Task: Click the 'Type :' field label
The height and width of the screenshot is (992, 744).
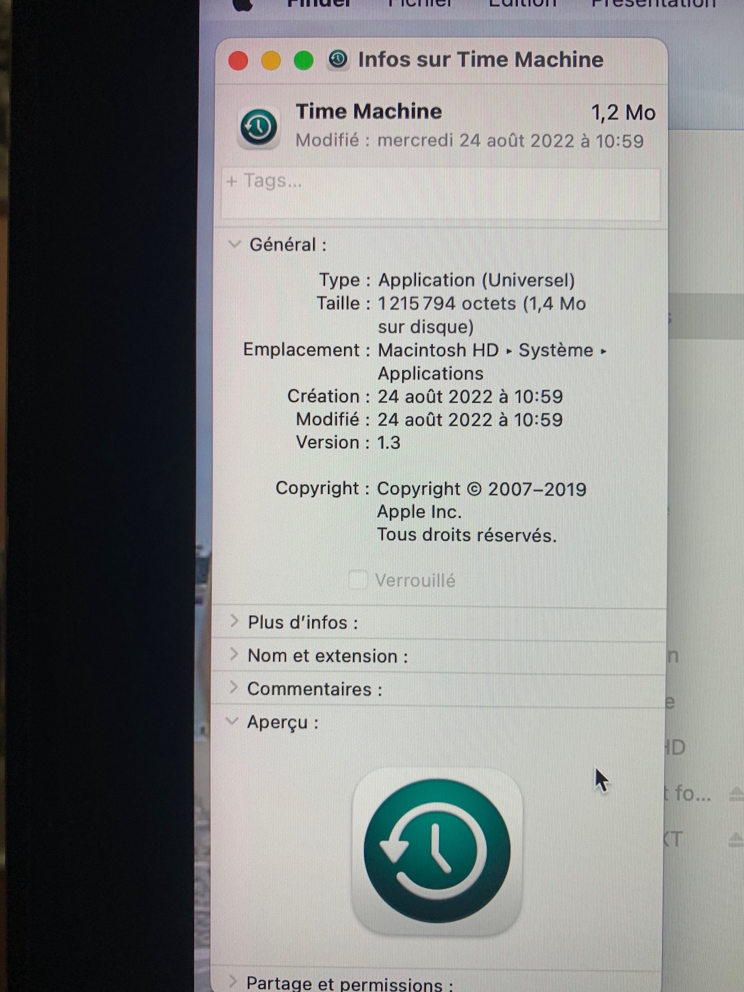Action: coord(345,280)
